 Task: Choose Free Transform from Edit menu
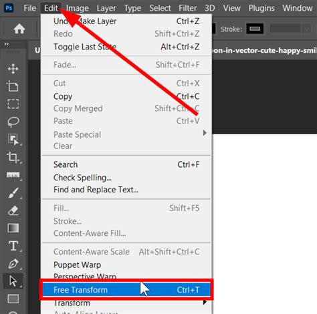pyautogui.click(x=126, y=290)
